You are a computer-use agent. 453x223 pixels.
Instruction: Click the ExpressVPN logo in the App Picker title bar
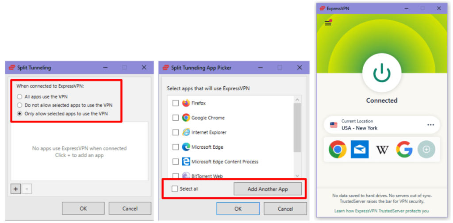point(166,68)
